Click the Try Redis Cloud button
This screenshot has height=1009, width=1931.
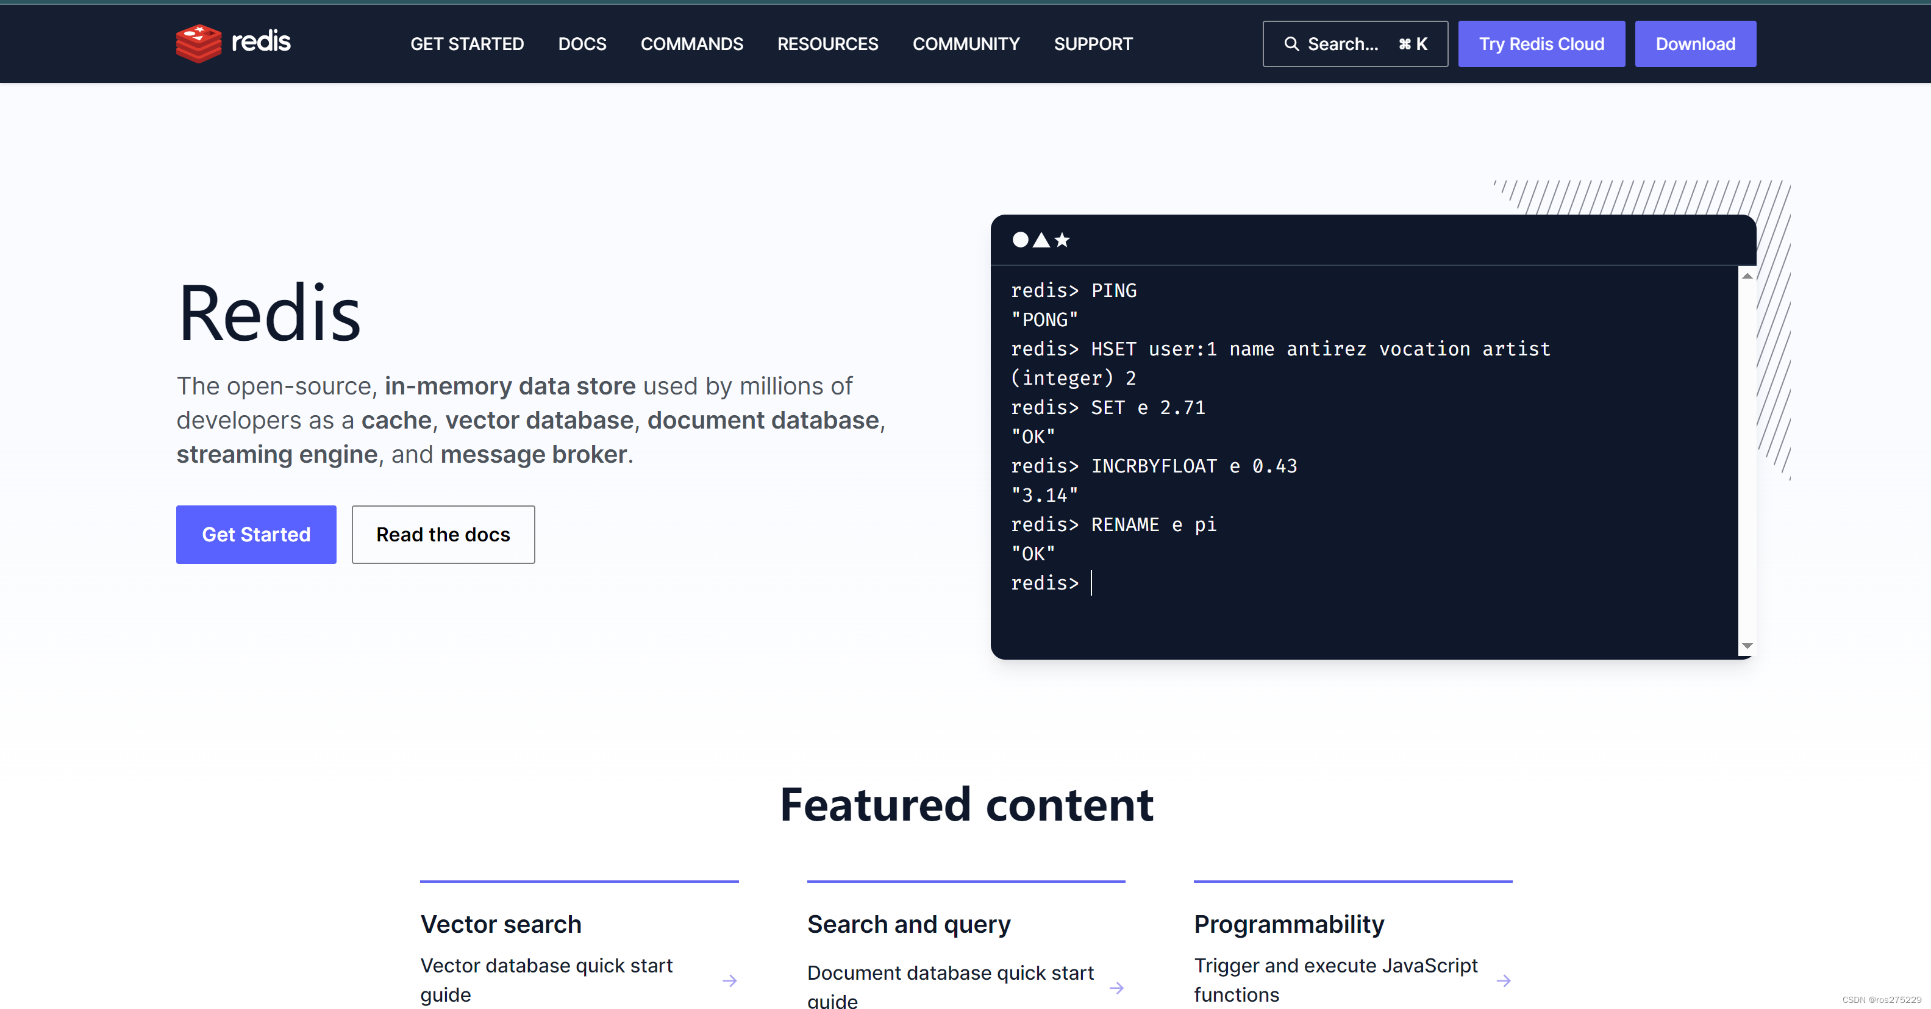1541,45
